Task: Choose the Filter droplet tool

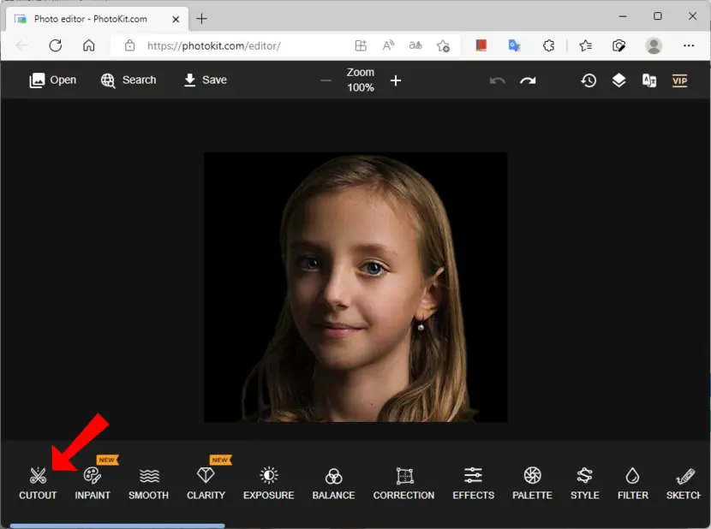Action: click(632, 484)
